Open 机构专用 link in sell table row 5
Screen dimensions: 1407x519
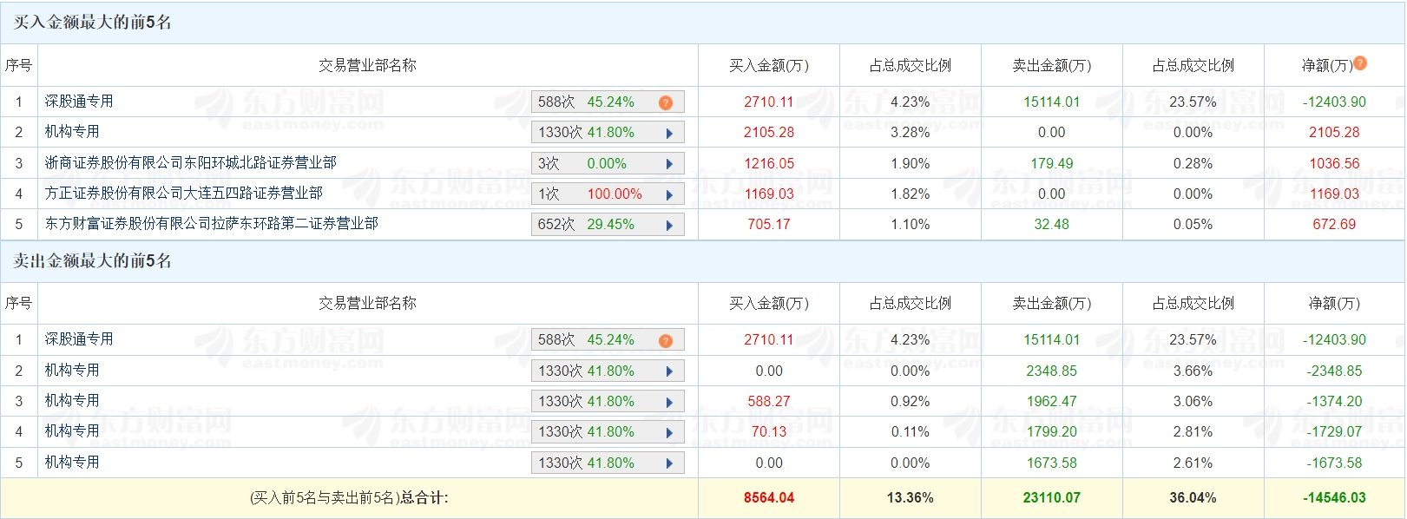coord(72,463)
